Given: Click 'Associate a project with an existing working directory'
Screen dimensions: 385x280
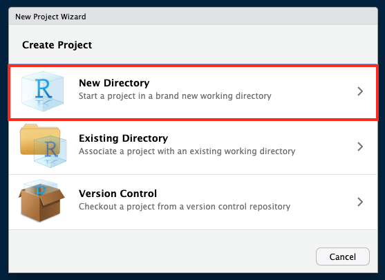Looking at the screenshot, I should click(x=187, y=151).
